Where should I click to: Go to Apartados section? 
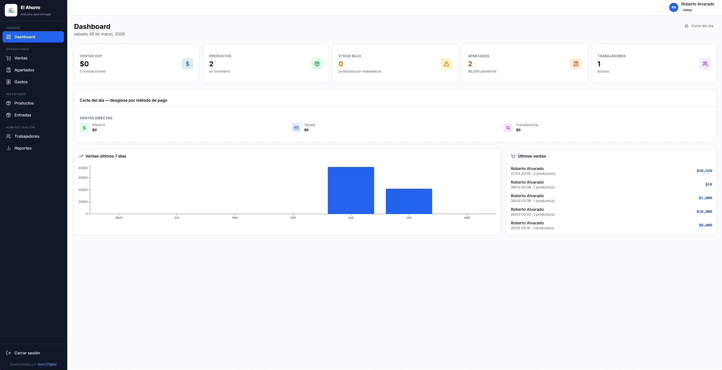(x=24, y=70)
